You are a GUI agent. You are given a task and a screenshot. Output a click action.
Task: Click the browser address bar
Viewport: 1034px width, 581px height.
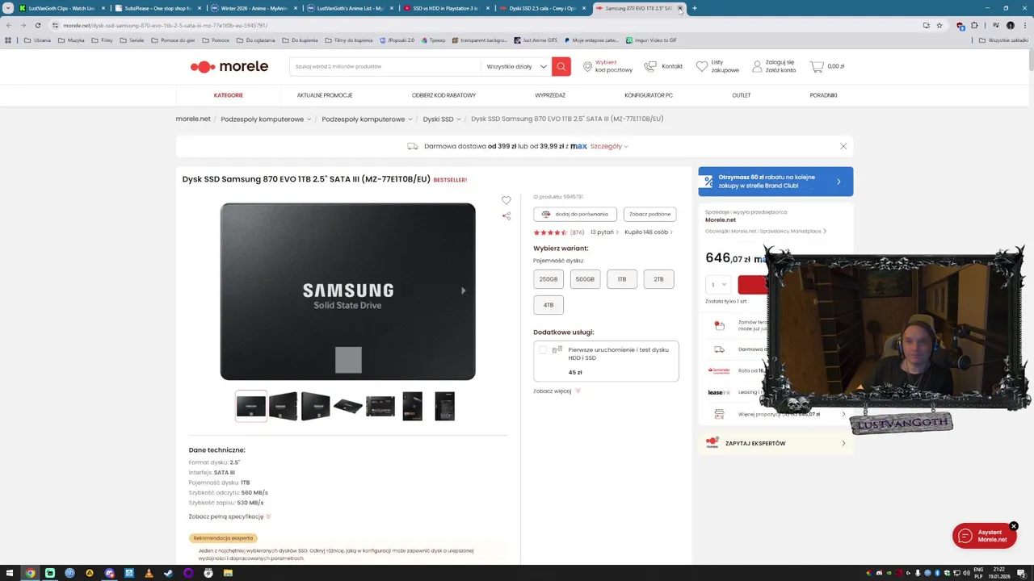click(485, 25)
